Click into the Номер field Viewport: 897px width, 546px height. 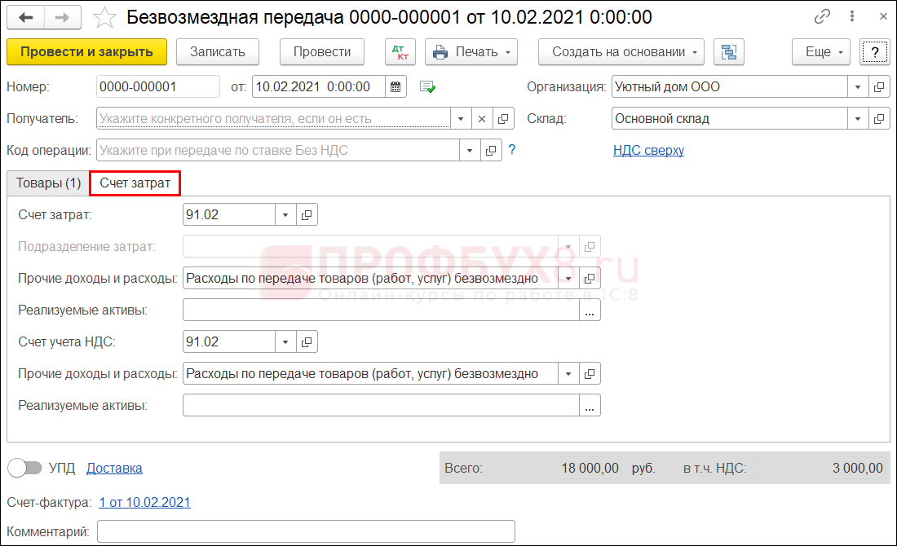click(158, 87)
